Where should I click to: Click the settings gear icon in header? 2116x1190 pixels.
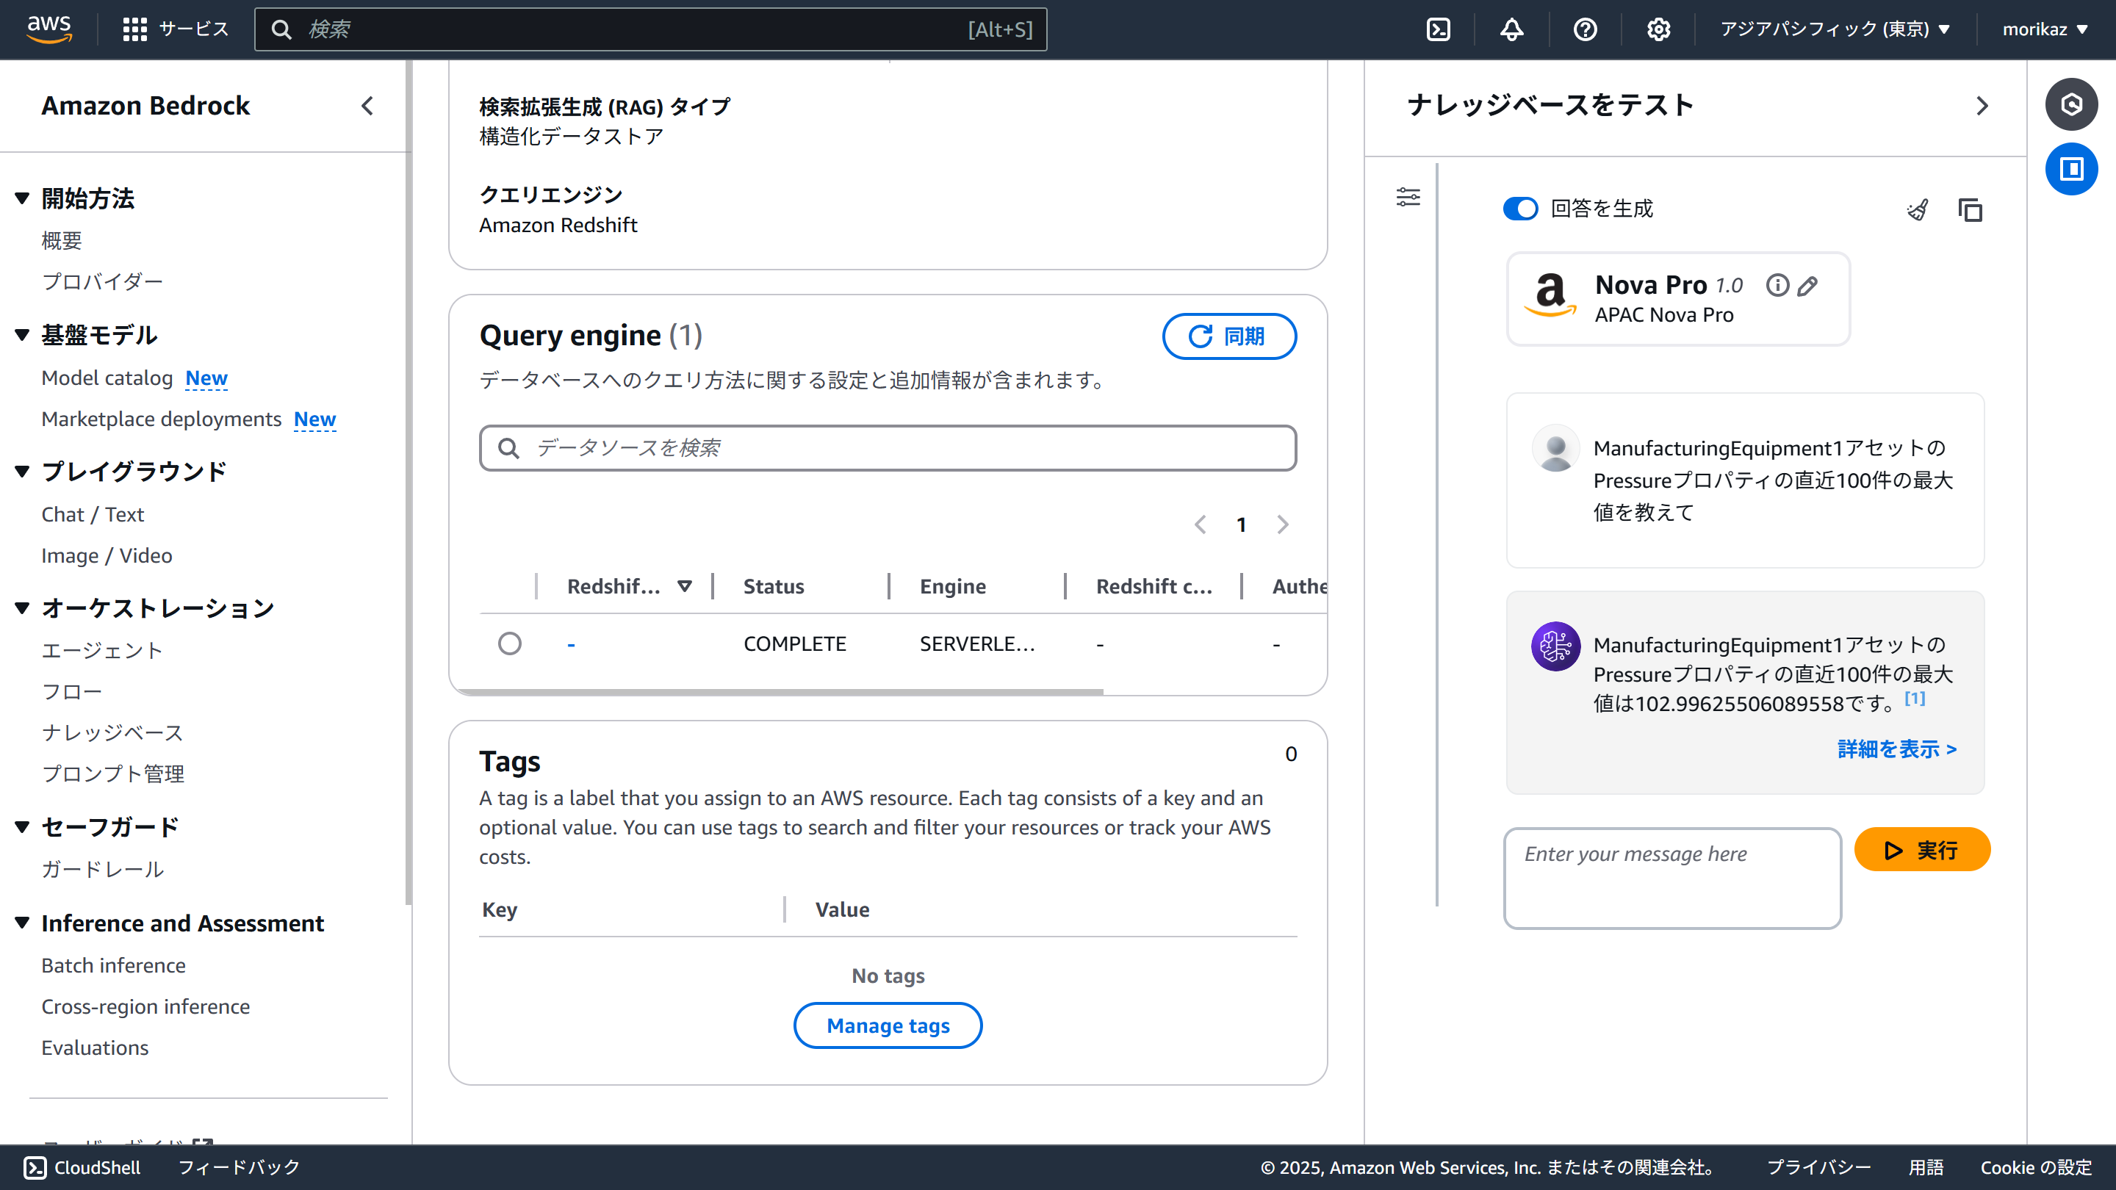click(1658, 29)
